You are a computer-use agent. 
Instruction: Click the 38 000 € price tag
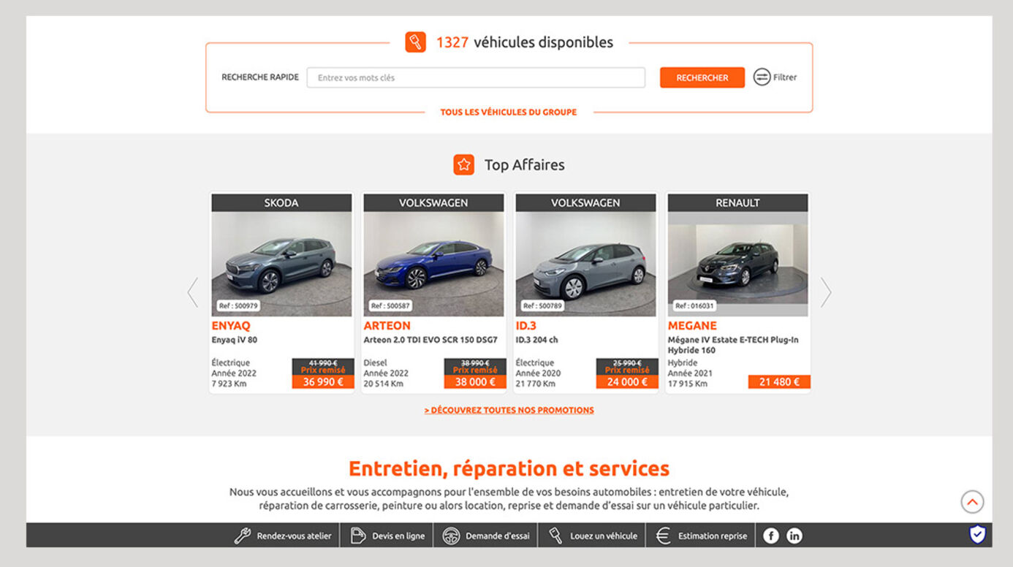(x=475, y=381)
